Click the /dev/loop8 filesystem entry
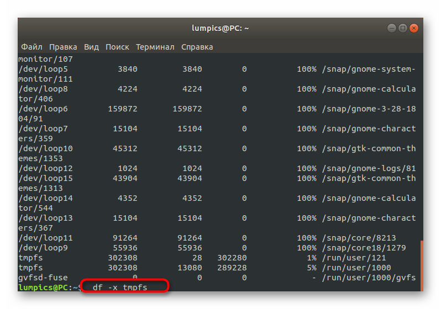 (x=43, y=89)
